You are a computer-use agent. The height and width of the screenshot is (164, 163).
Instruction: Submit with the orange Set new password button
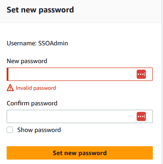click(x=80, y=153)
